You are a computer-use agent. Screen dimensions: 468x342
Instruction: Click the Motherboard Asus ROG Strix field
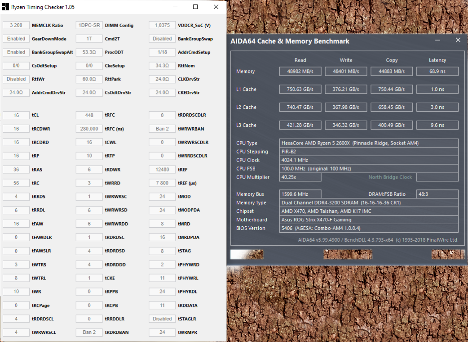[369, 220]
